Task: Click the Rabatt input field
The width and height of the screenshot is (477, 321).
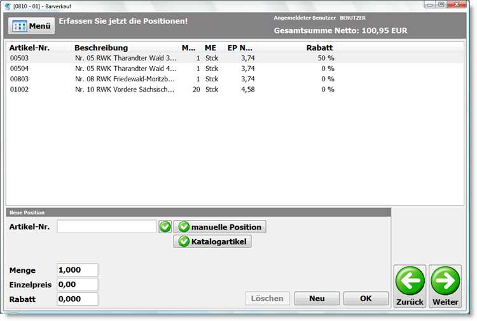Action: coord(78,299)
